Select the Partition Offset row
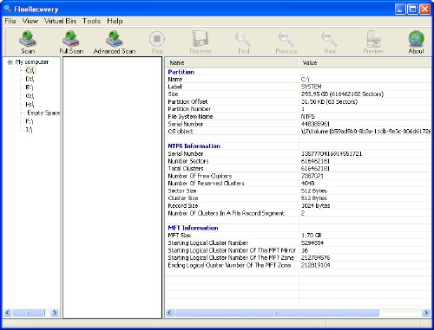This screenshot has height=330, width=434. click(298, 101)
